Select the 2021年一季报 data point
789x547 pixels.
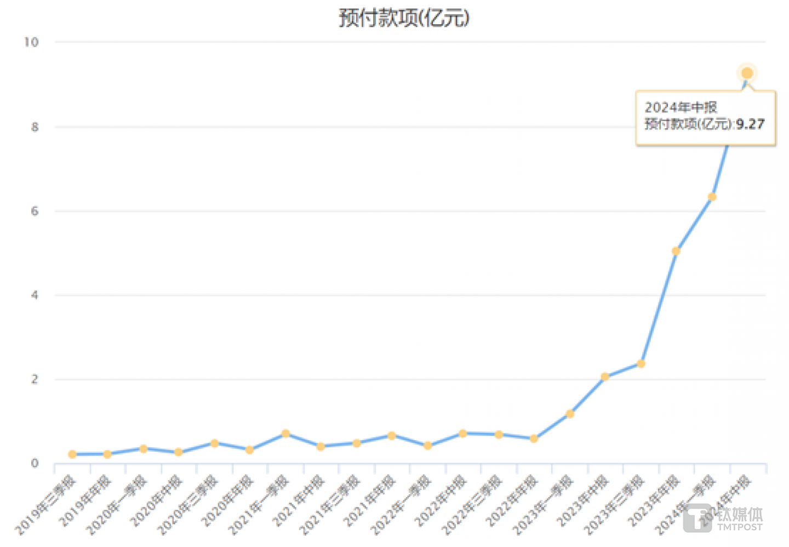[x=285, y=434]
